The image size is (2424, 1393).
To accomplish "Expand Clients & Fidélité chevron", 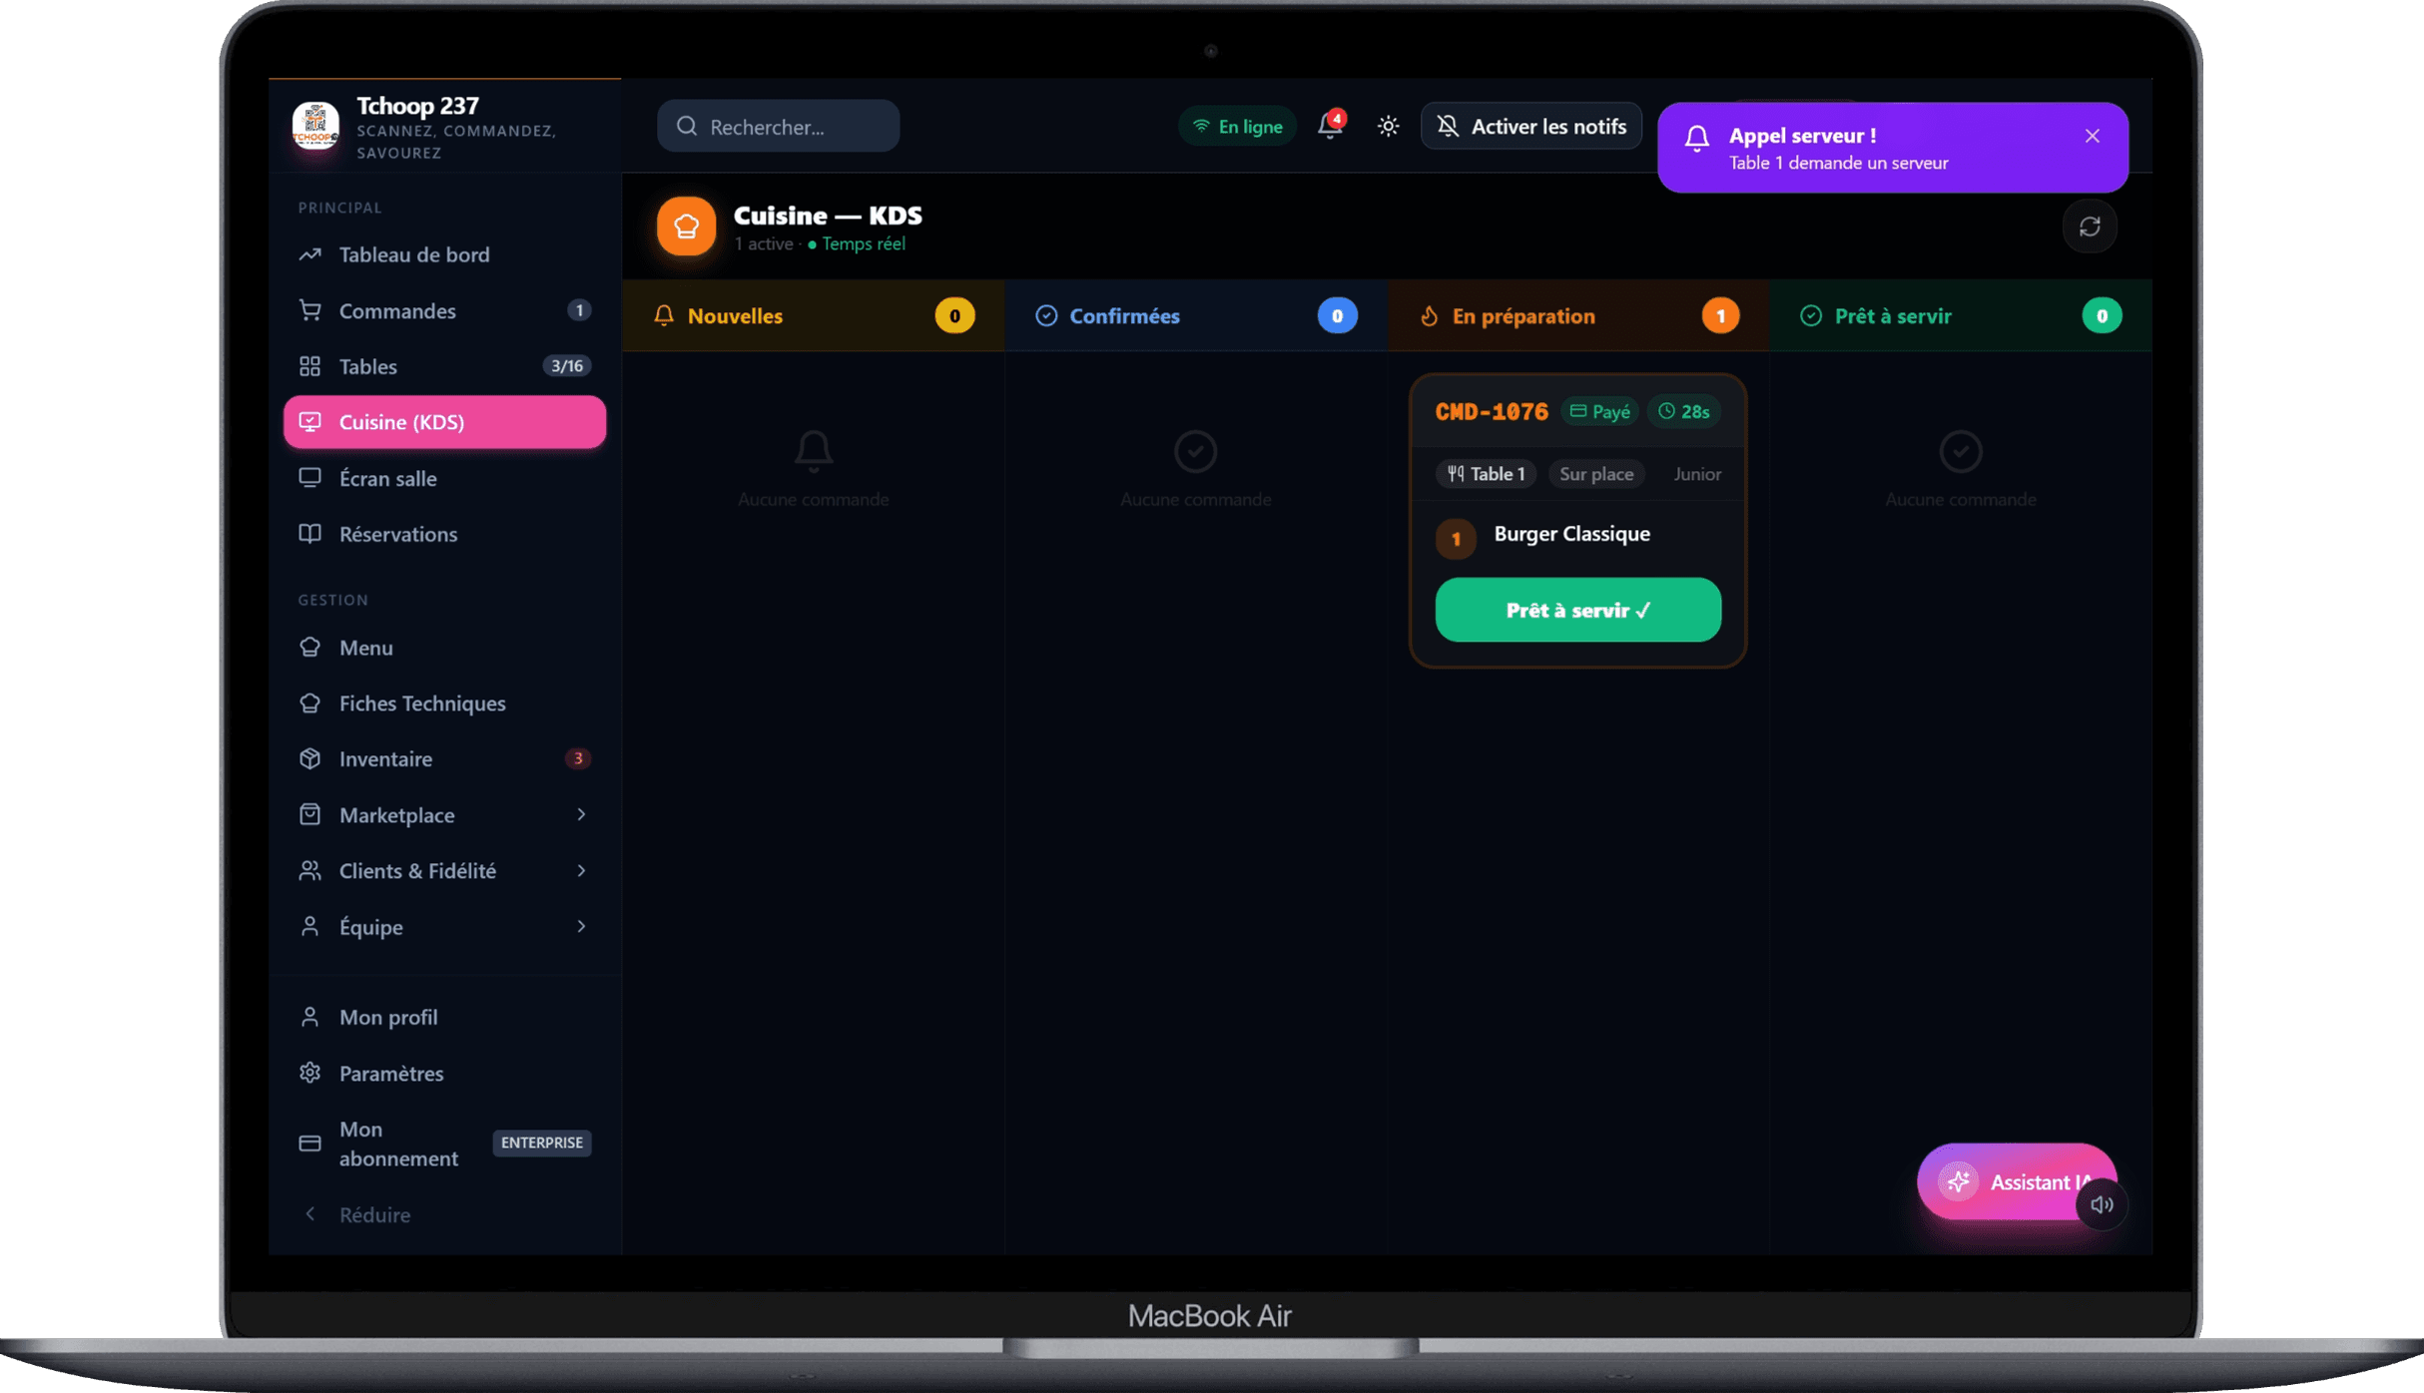I will tap(581, 871).
